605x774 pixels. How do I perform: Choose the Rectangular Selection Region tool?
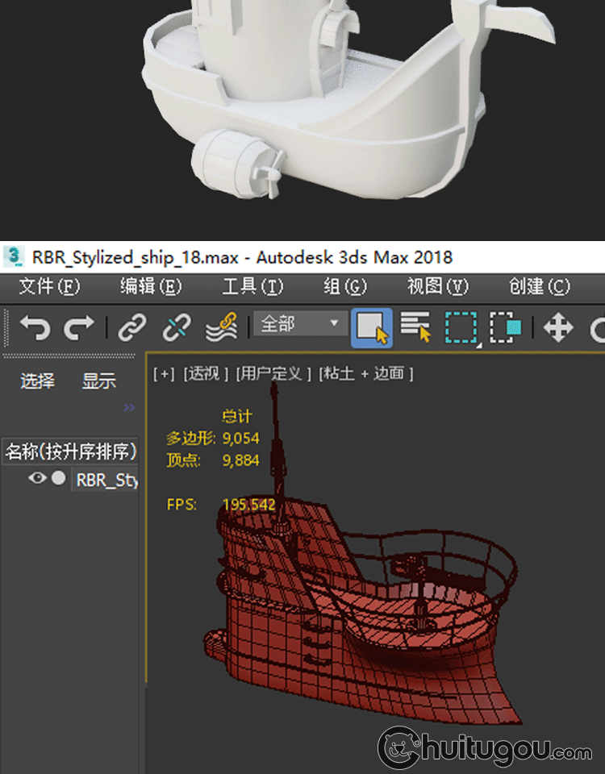461,327
